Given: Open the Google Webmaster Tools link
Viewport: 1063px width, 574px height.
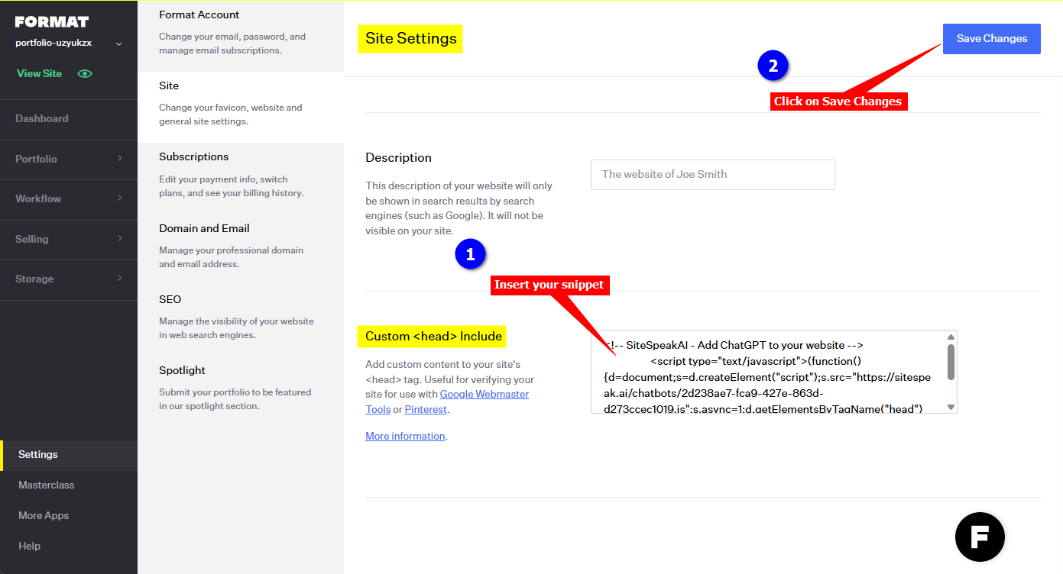Looking at the screenshot, I should [485, 395].
